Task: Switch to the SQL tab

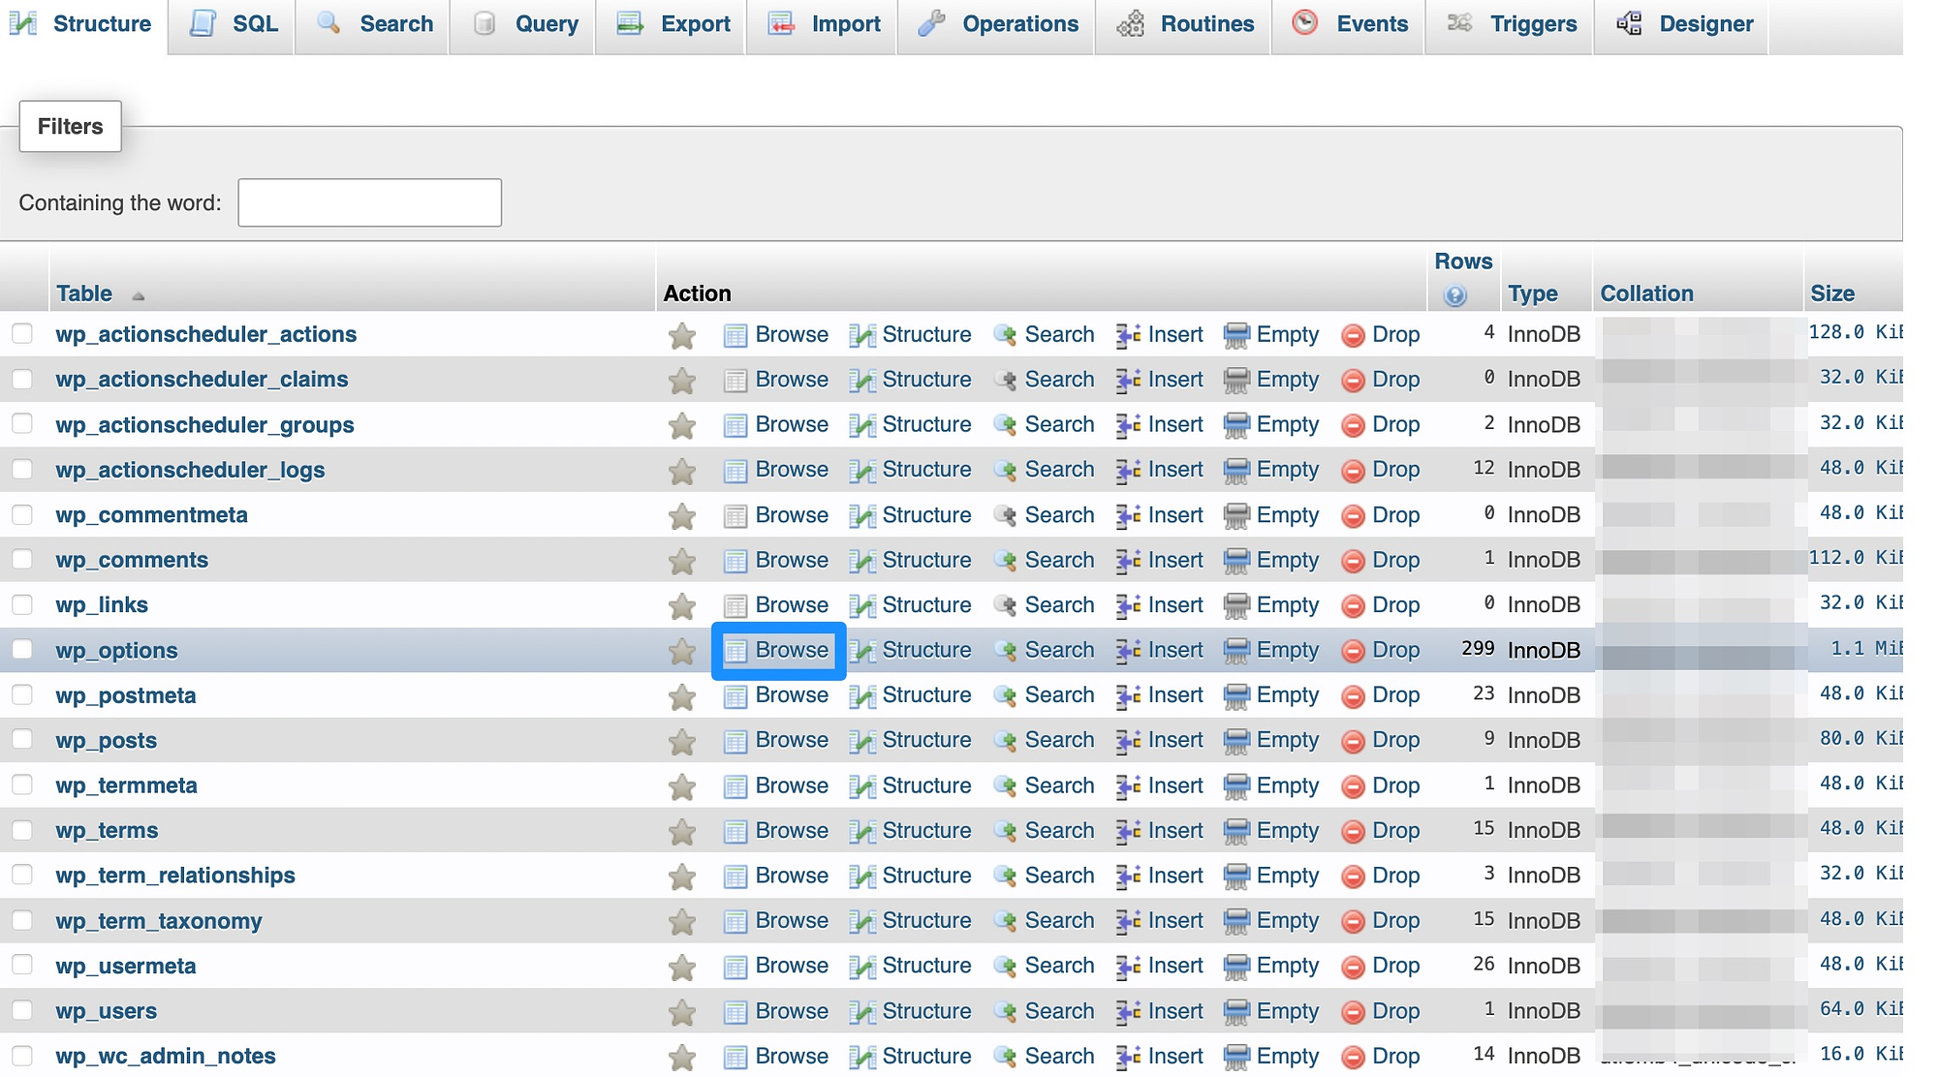Action: tap(252, 22)
